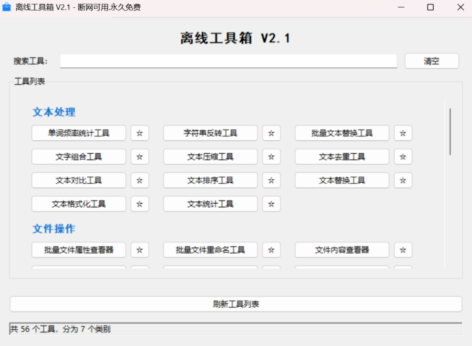Open the 单词频率统计工具
The height and width of the screenshot is (346, 472).
[x=78, y=133]
